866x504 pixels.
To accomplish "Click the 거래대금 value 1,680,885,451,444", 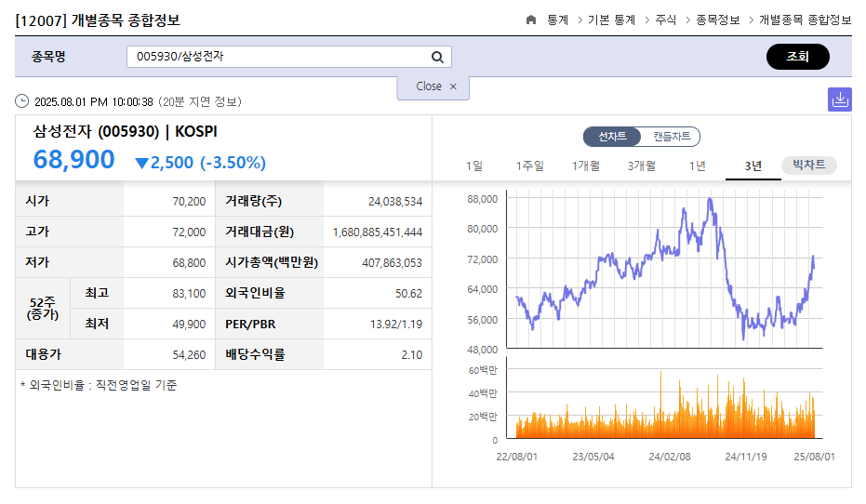I will tap(378, 232).
